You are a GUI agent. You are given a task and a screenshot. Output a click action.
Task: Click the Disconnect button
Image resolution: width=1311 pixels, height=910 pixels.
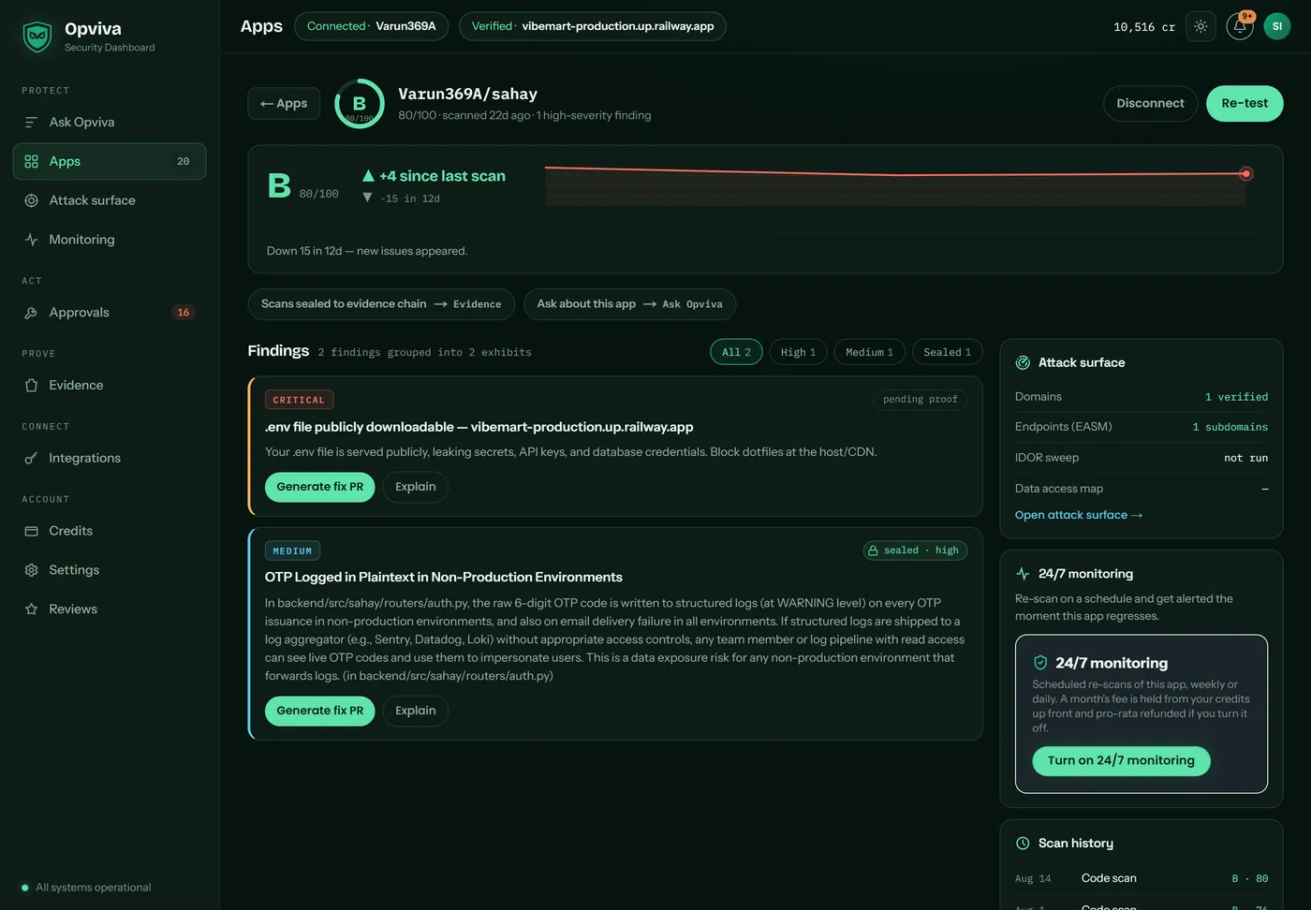pos(1150,104)
